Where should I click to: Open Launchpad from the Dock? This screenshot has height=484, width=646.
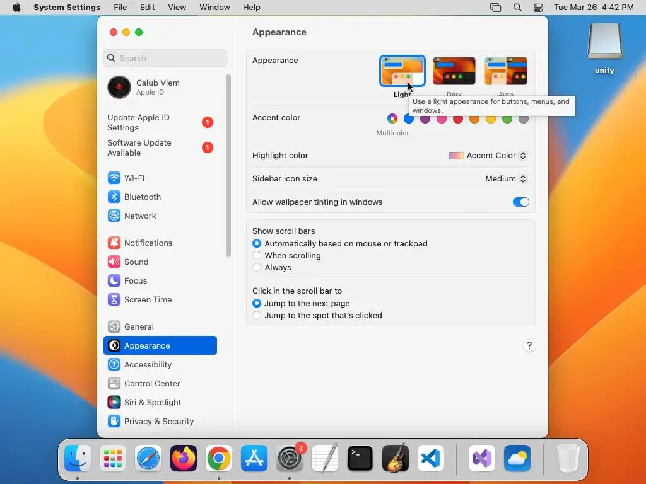pyautogui.click(x=113, y=458)
